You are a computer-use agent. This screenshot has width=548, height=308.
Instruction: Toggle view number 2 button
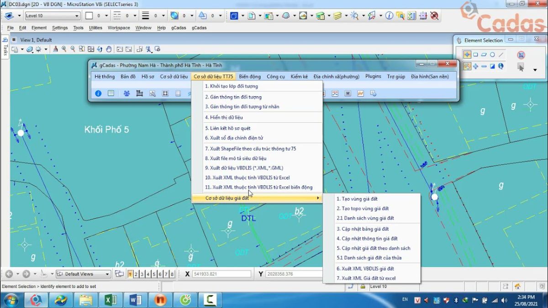click(x=136, y=274)
